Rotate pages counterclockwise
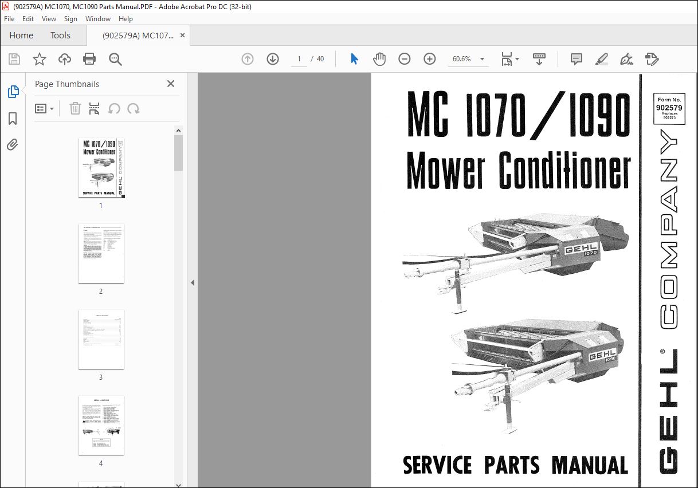 [114, 108]
